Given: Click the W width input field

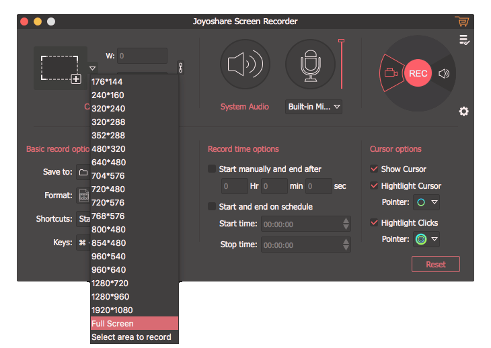Looking at the screenshot, I should (x=142, y=56).
